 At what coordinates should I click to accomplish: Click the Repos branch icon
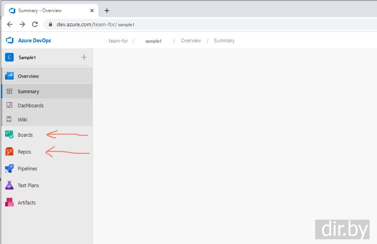pos(9,151)
